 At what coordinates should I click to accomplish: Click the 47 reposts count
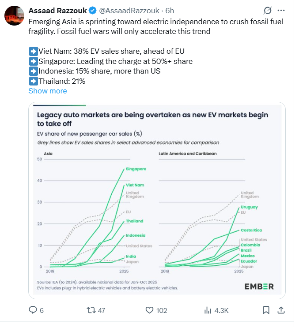pyautogui.click(x=101, y=310)
